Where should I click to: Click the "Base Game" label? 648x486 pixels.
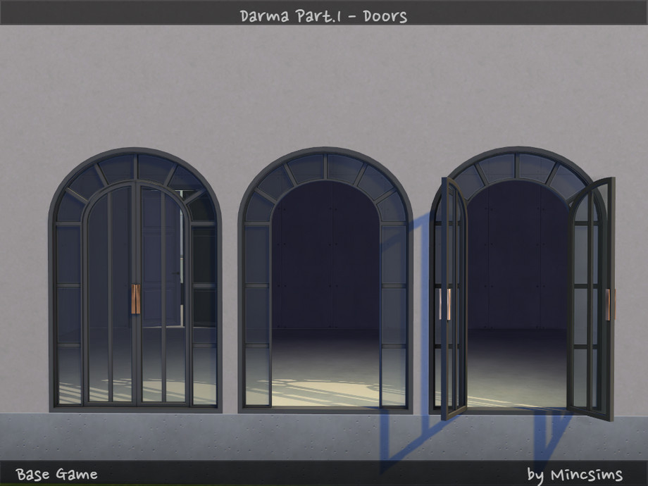point(57,473)
